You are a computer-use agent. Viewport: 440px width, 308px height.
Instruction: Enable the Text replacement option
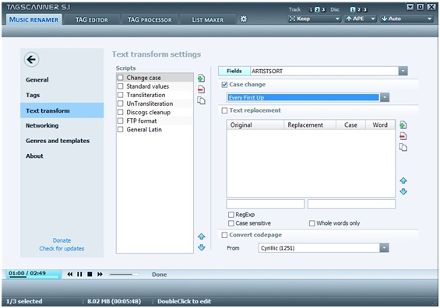224,110
